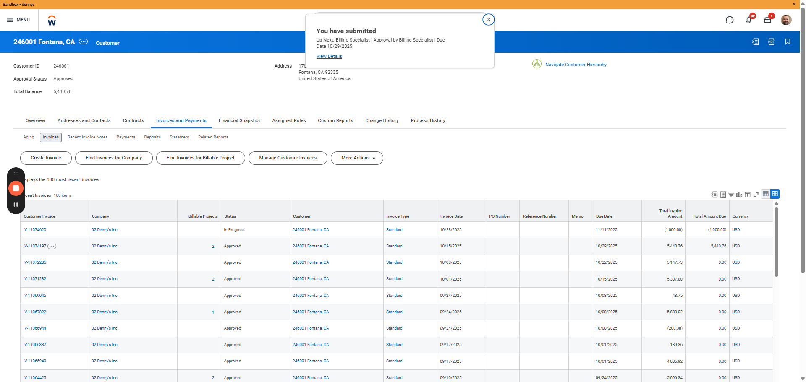Pause the screen recording
Image resolution: width=806 pixels, height=382 pixels.
pos(16,205)
